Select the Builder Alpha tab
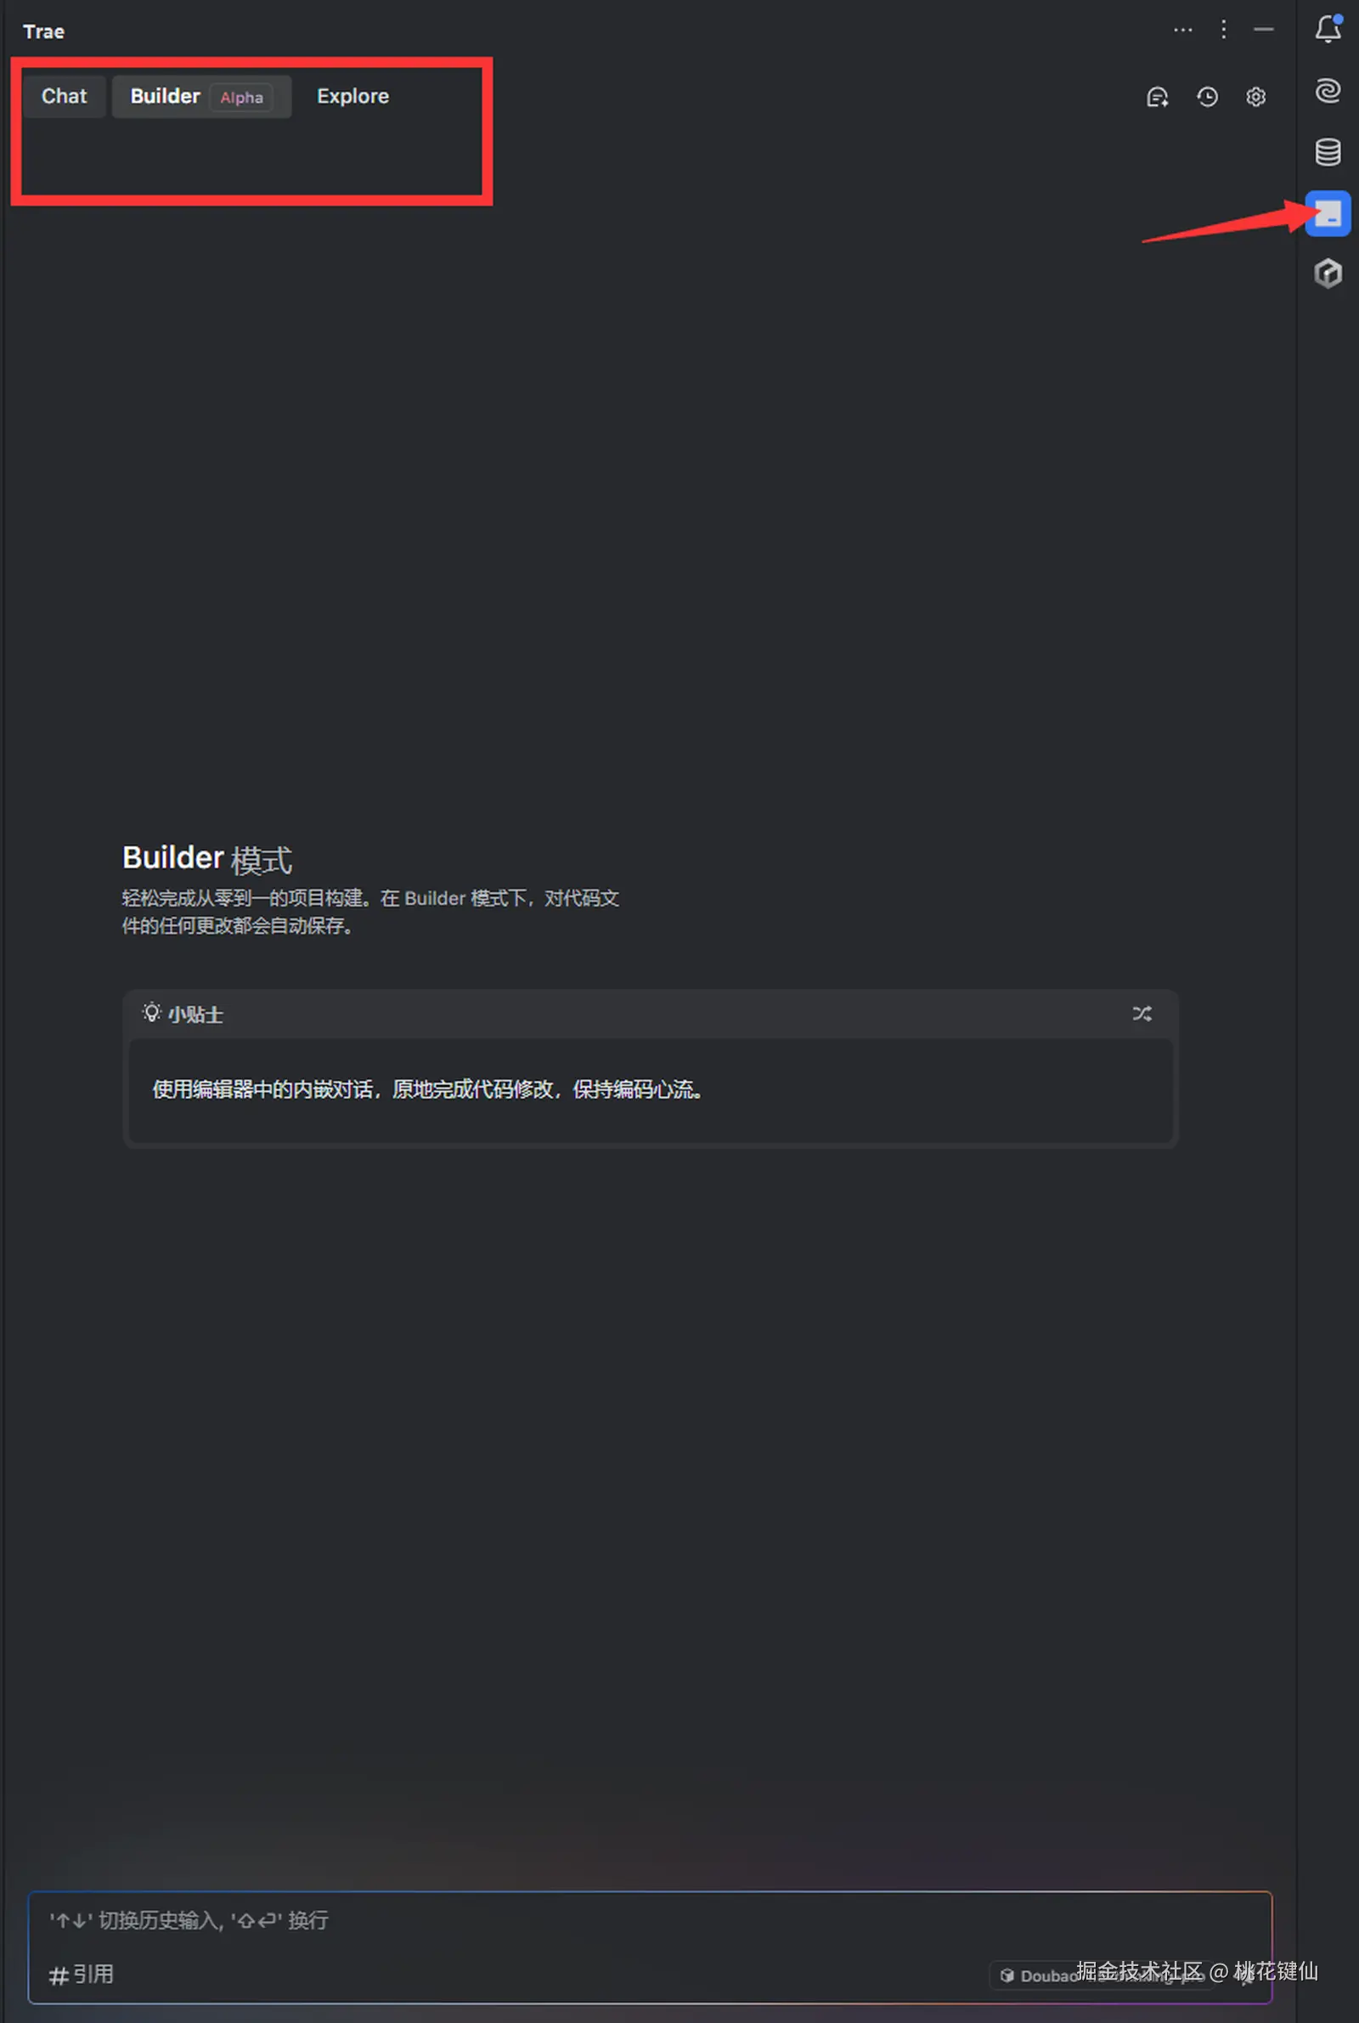Screen dimensions: 1359x2023 (x=201, y=96)
